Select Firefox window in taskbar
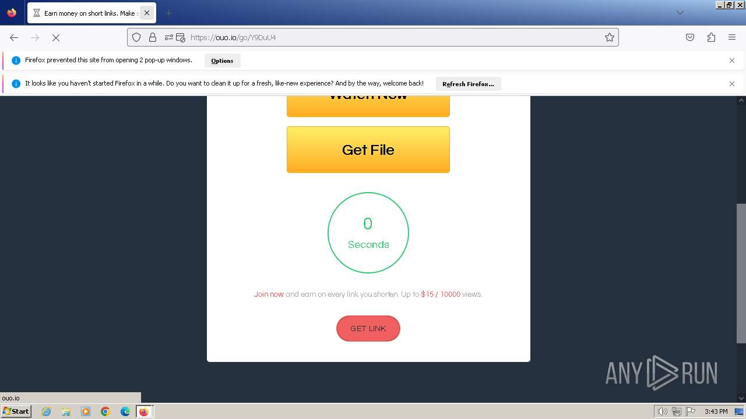Image resolution: width=746 pixels, height=419 pixels. 144,411
